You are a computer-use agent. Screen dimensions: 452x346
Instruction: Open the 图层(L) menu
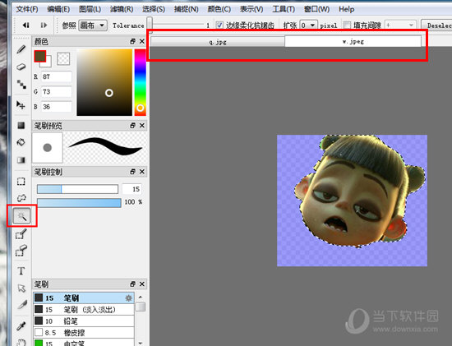pos(90,9)
